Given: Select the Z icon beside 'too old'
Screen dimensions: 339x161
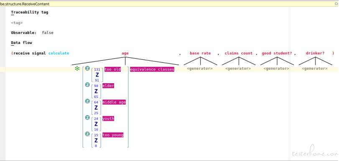Looking at the screenshot, I should click(87, 69).
